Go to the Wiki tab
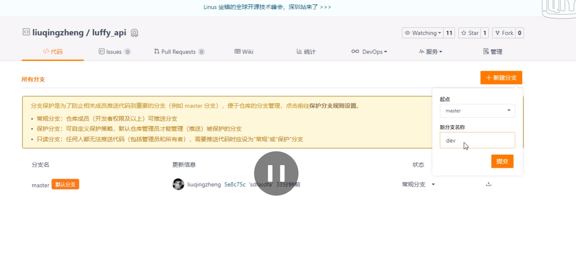Image resolution: width=576 pixels, height=255 pixels. [244, 52]
